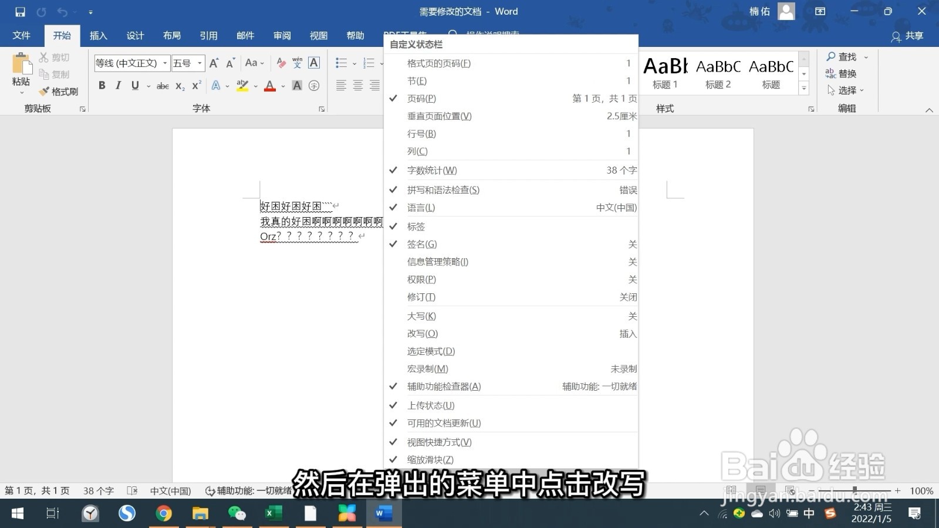This screenshot has width=939, height=528.
Task: Open the 布局 ribbon tab
Action: click(172, 36)
